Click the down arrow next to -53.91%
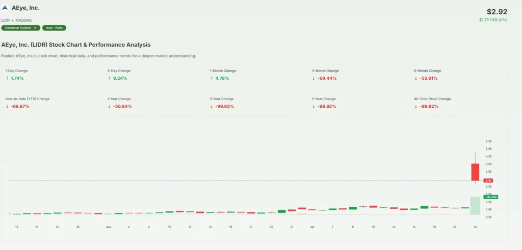 (416, 78)
